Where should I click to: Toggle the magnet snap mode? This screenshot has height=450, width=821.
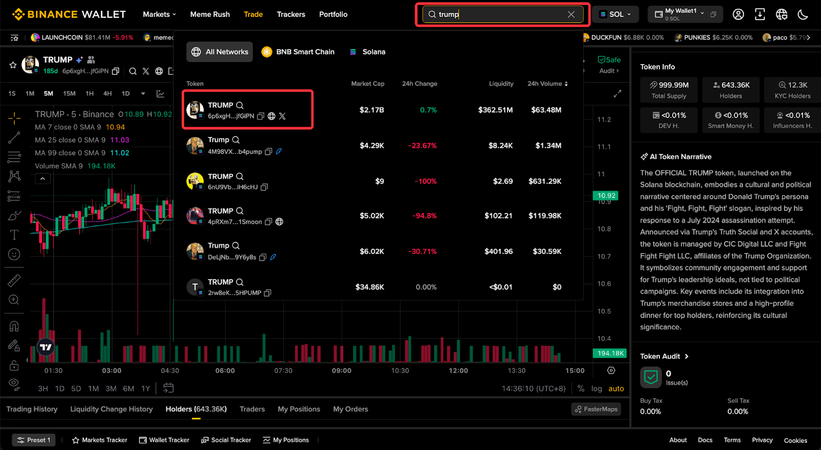tap(14, 326)
